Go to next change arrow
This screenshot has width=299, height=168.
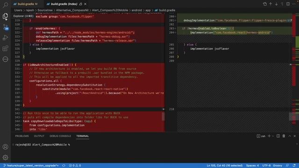coord(276,4)
